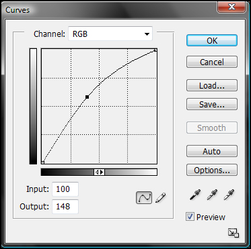Click the Channel dropdown arrow

147,34
